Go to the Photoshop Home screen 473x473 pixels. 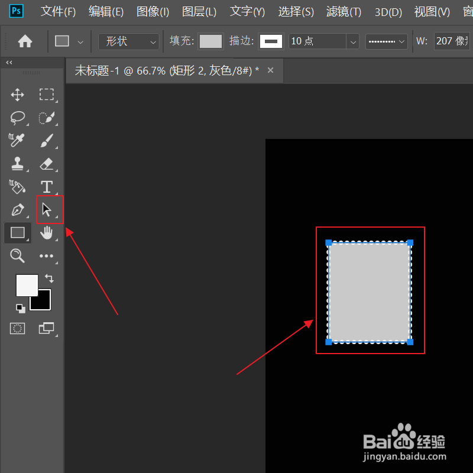point(25,41)
